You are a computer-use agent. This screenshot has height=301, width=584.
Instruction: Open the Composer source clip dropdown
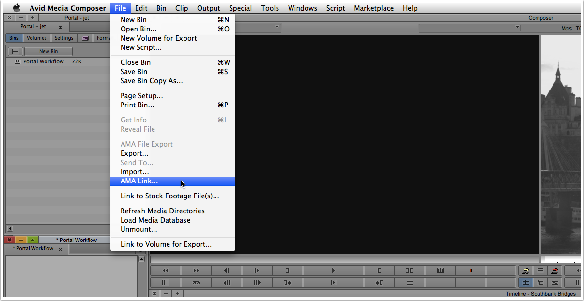click(277, 27)
